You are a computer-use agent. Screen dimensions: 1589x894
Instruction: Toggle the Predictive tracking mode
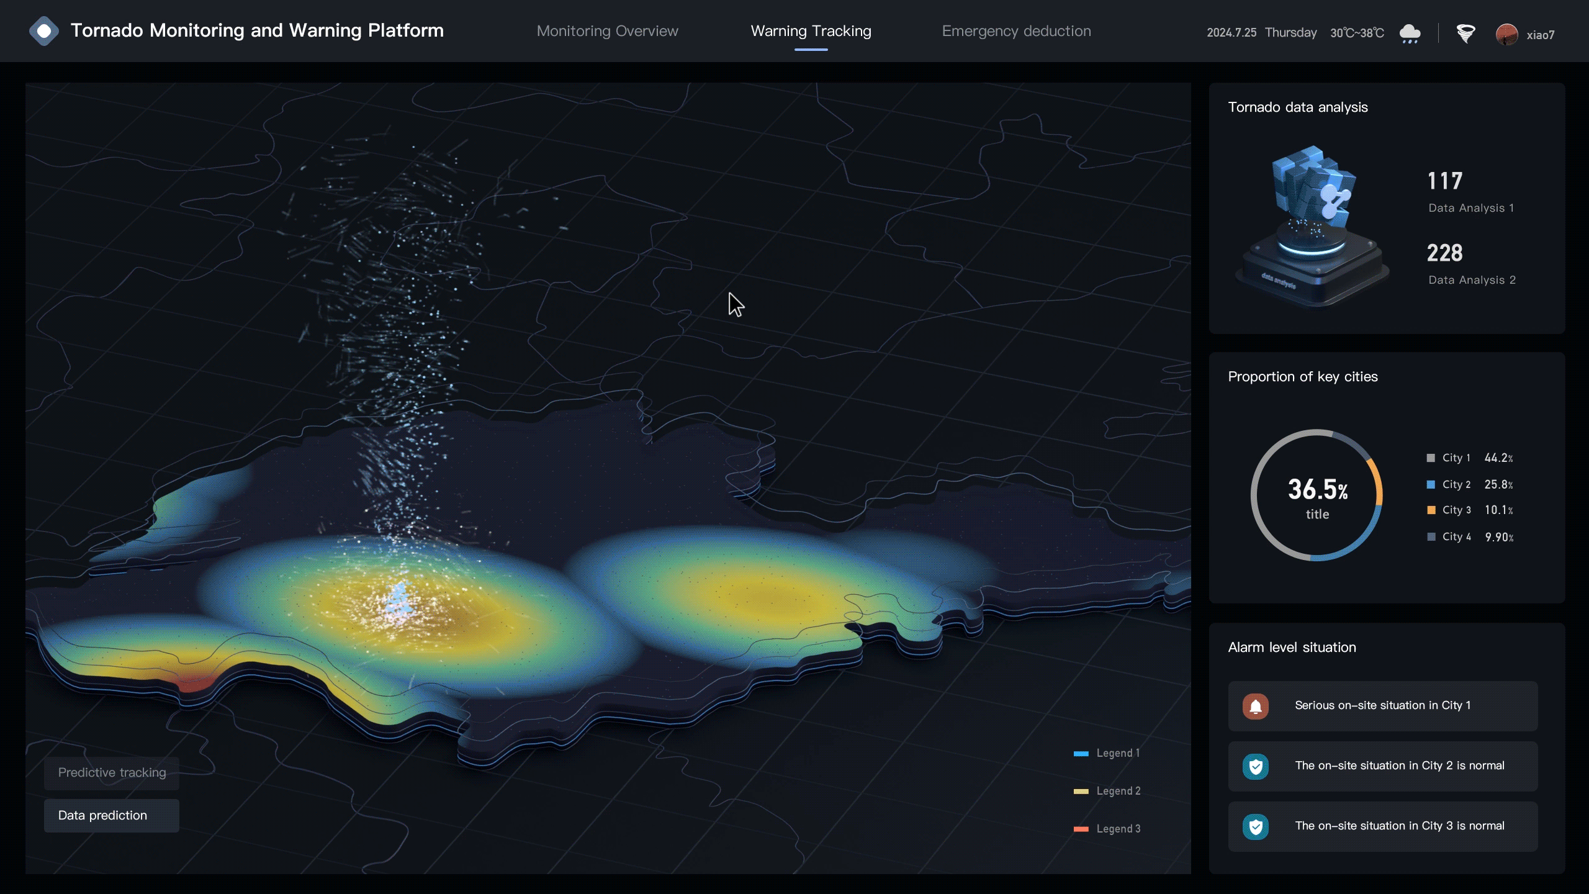(112, 773)
